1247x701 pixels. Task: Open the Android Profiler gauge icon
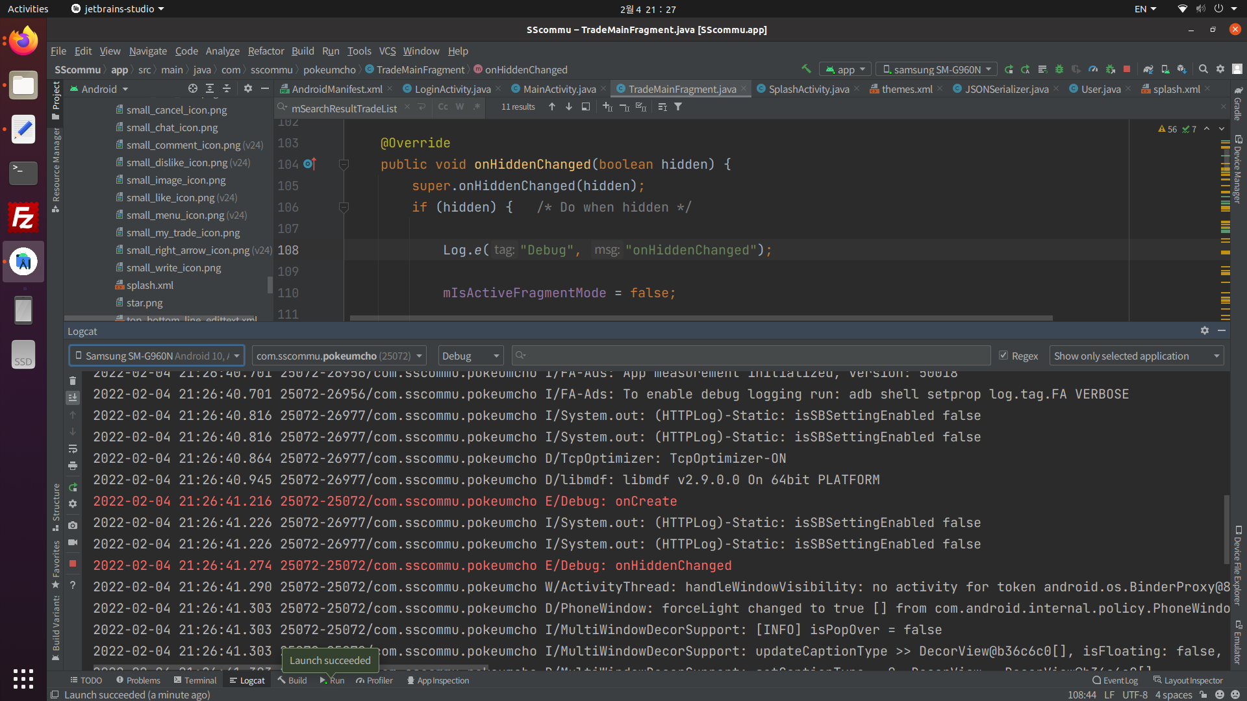[1093, 69]
